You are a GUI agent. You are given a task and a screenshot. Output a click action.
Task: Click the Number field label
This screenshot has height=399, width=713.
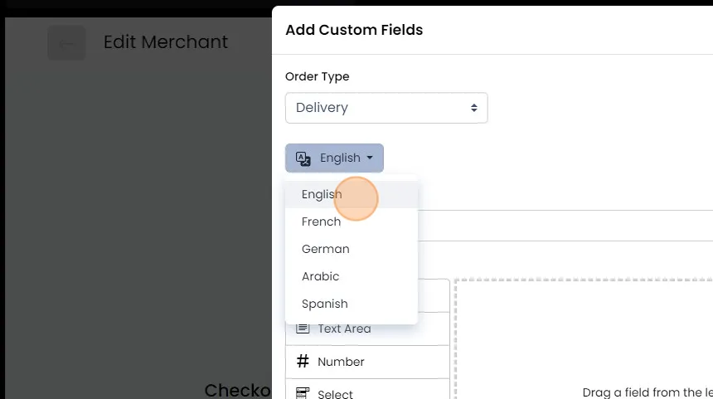click(341, 362)
